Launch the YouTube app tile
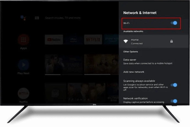Screen dimensions: 190x127 coord(54,40)
